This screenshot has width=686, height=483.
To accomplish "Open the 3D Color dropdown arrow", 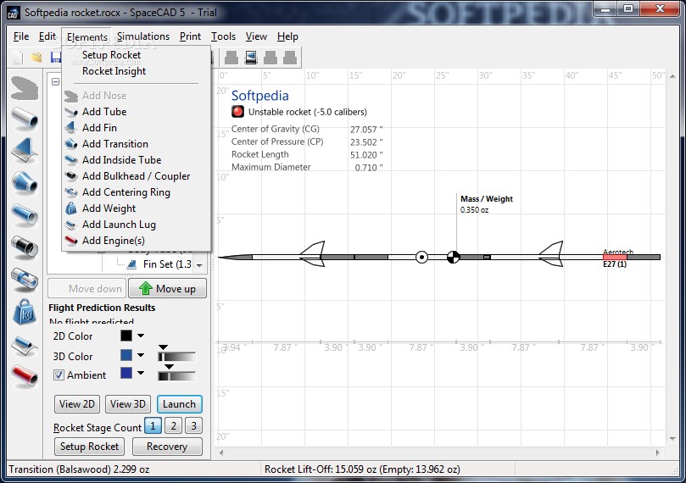I will tap(141, 355).
